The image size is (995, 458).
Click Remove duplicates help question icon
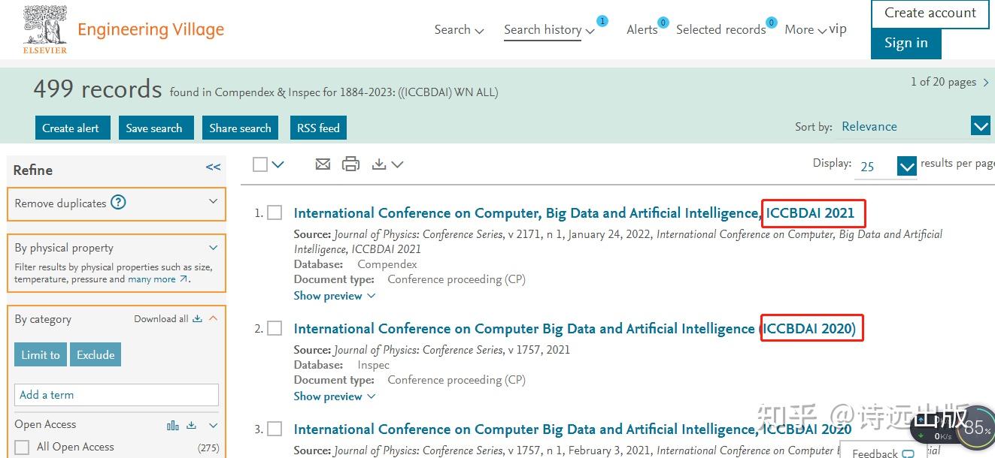(x=118, y=203)
